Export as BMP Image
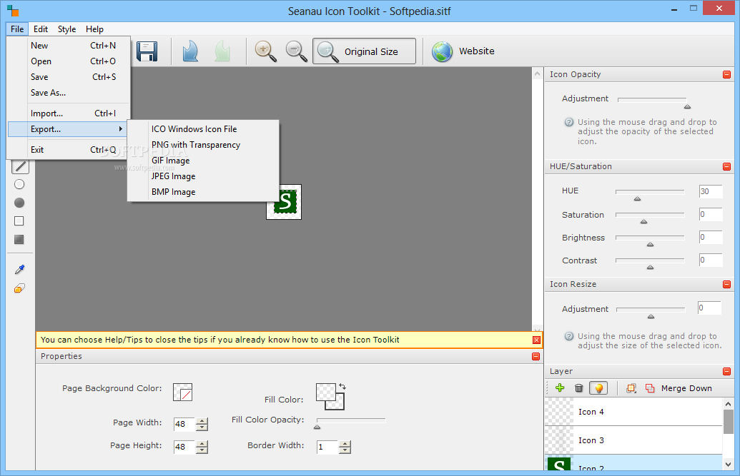The image size is (740, 476). pyautogui.click(x=203, y=192)
